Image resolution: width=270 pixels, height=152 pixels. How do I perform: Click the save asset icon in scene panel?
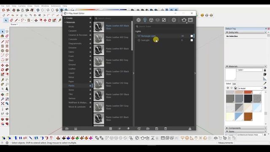157,128
